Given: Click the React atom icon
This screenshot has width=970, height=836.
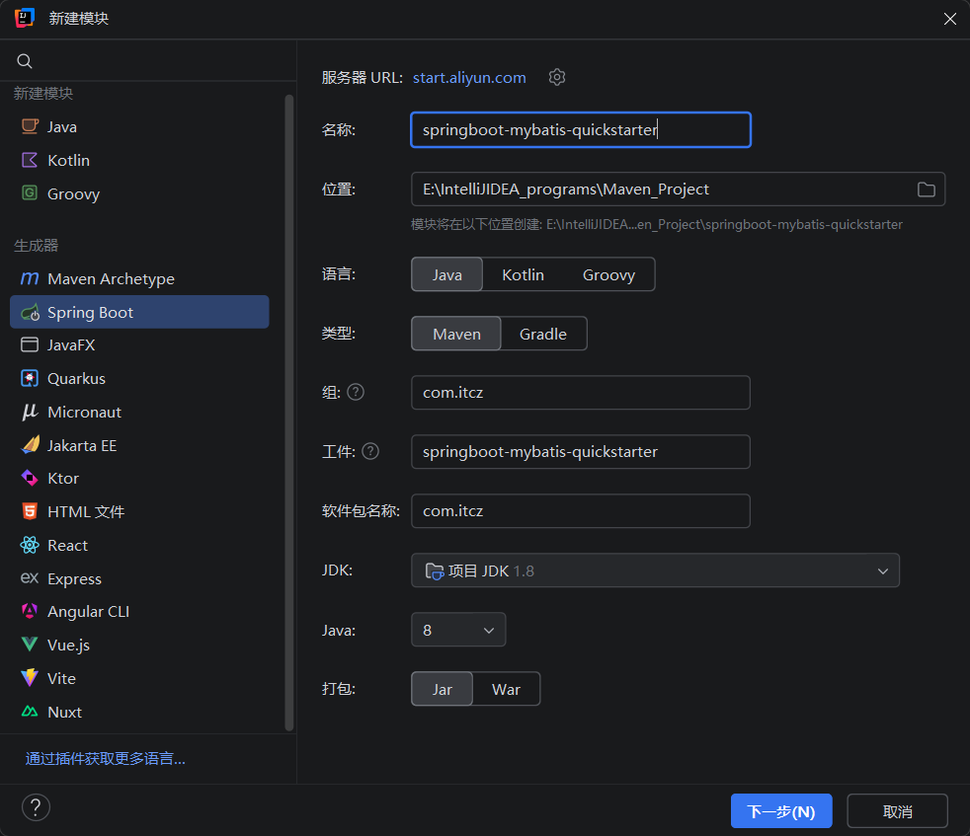Looking at the screenshot, I should coord(30,545).
